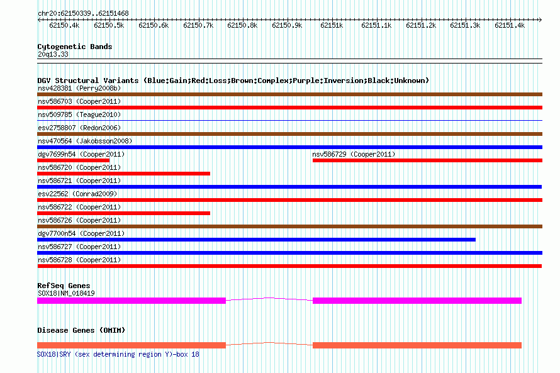Screen dimensions: 560x373
Task: Select the brown bar under nsv586726
Action: coord(289,226)
